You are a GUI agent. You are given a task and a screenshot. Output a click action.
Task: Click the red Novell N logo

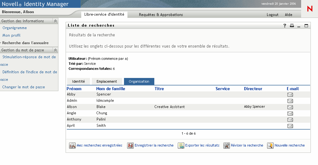pyautogui.click(x=310, y=9)
